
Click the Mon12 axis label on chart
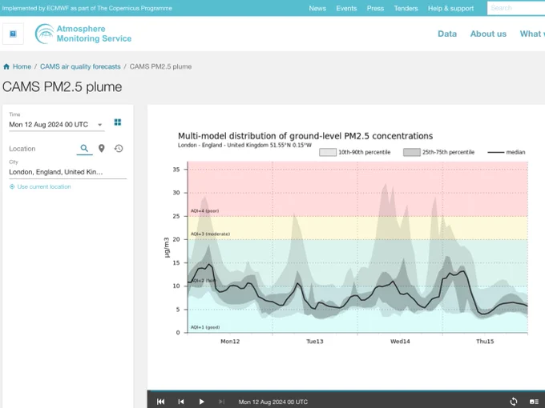230,342
